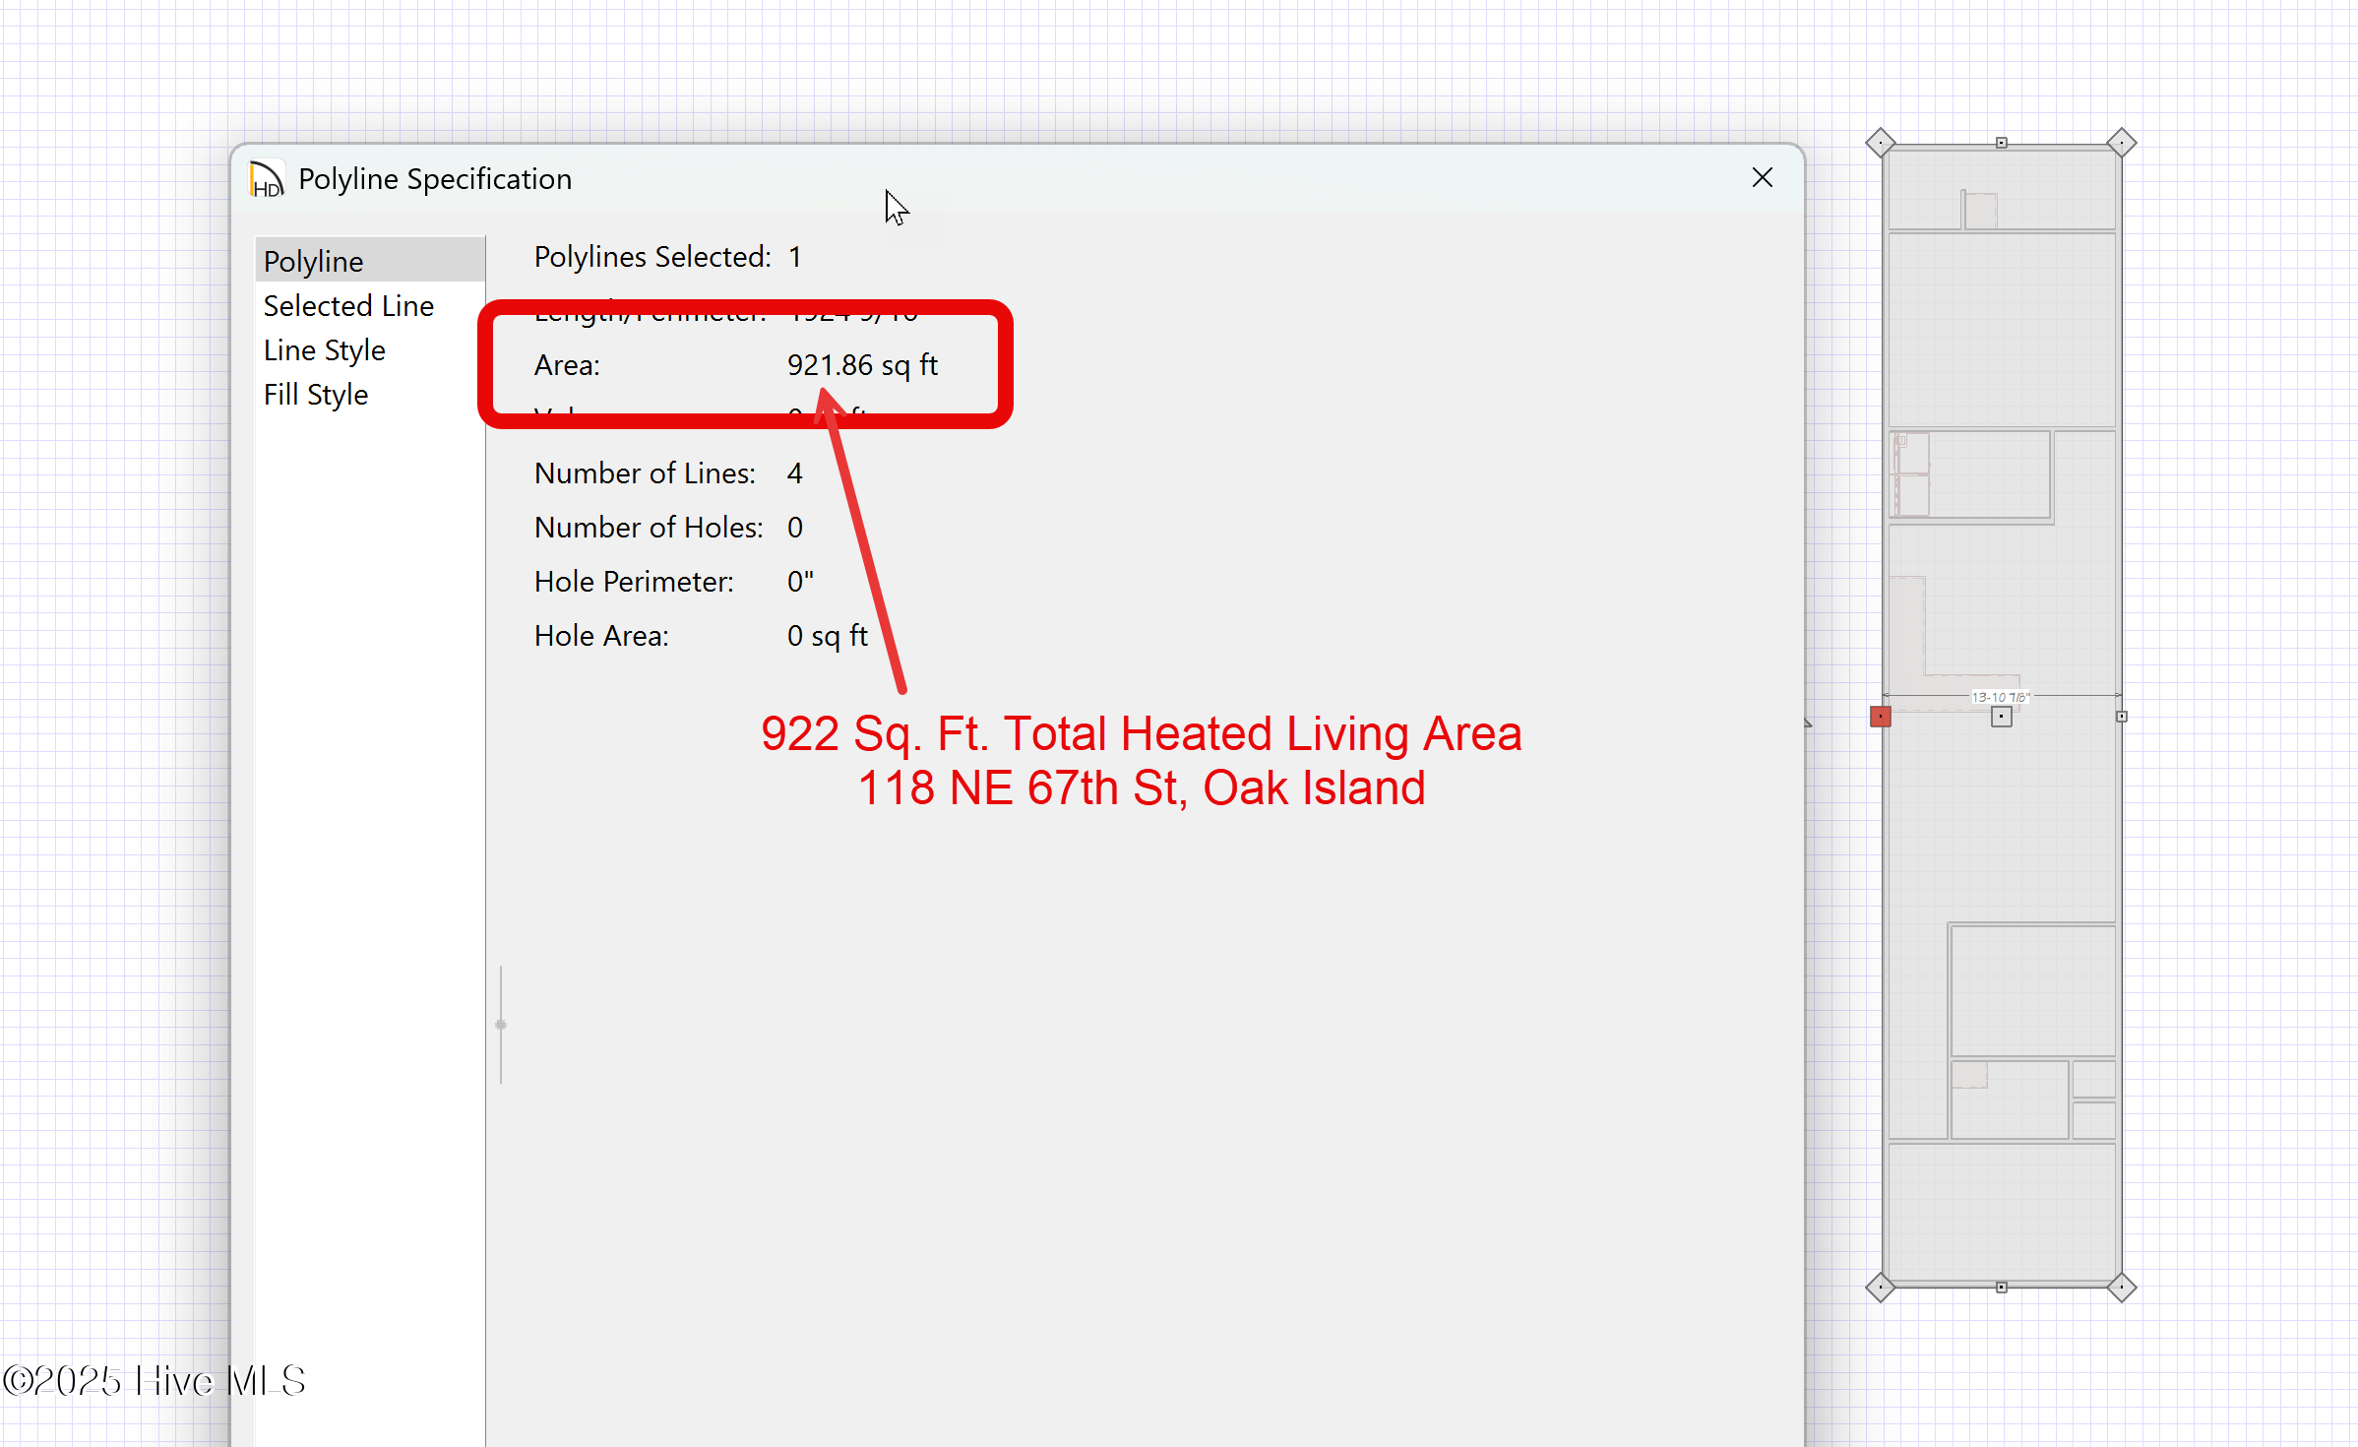Click the Polyline Specification title bar text

[x=435, y=179]
